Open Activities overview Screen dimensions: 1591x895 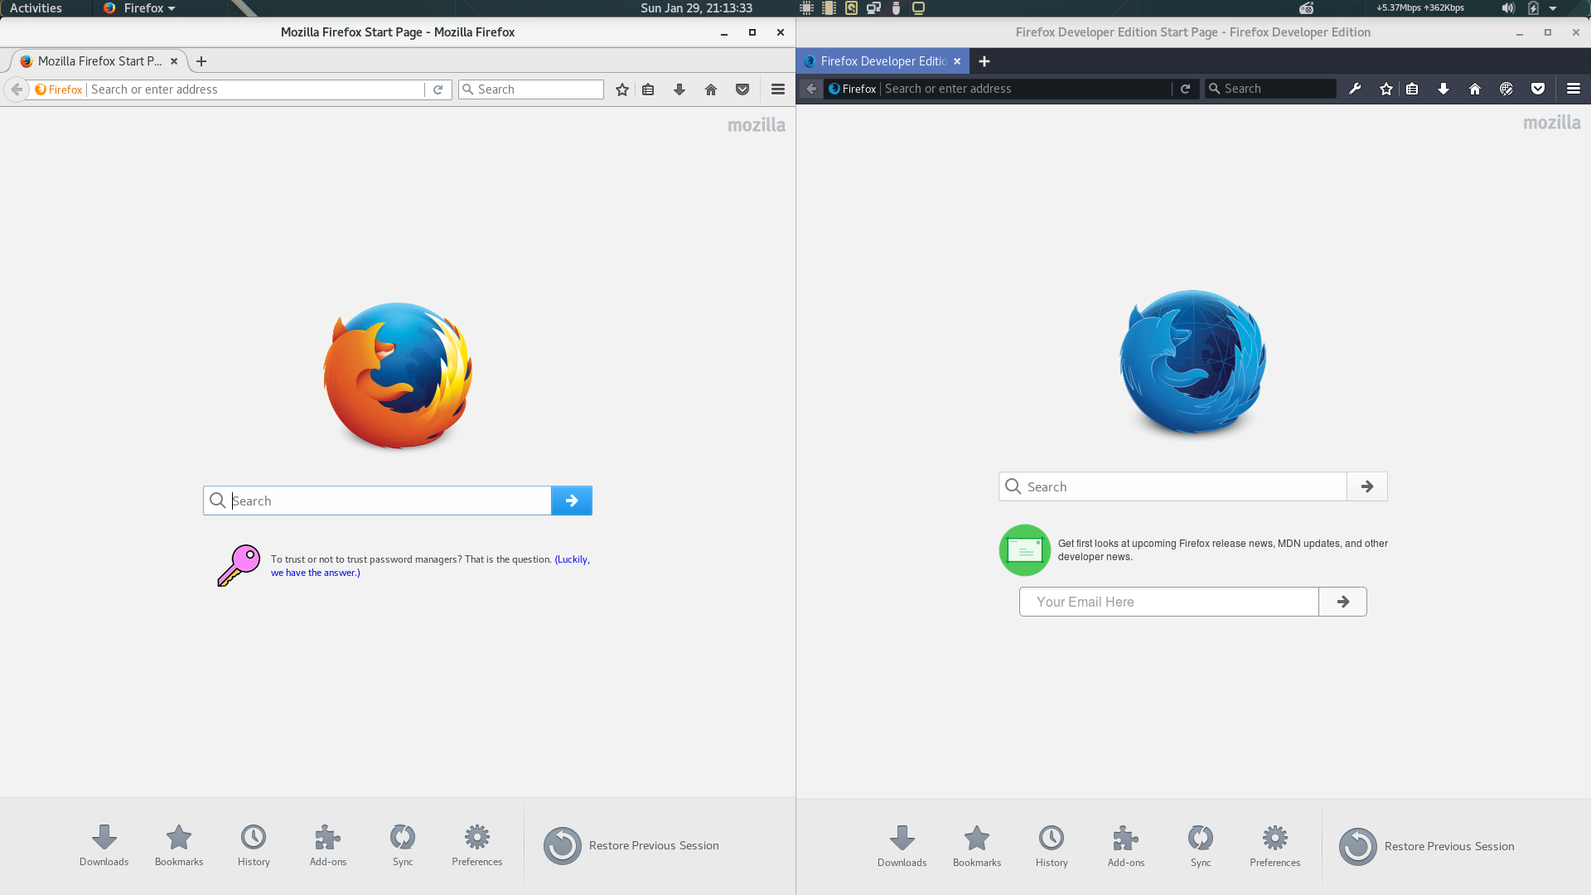36,8
